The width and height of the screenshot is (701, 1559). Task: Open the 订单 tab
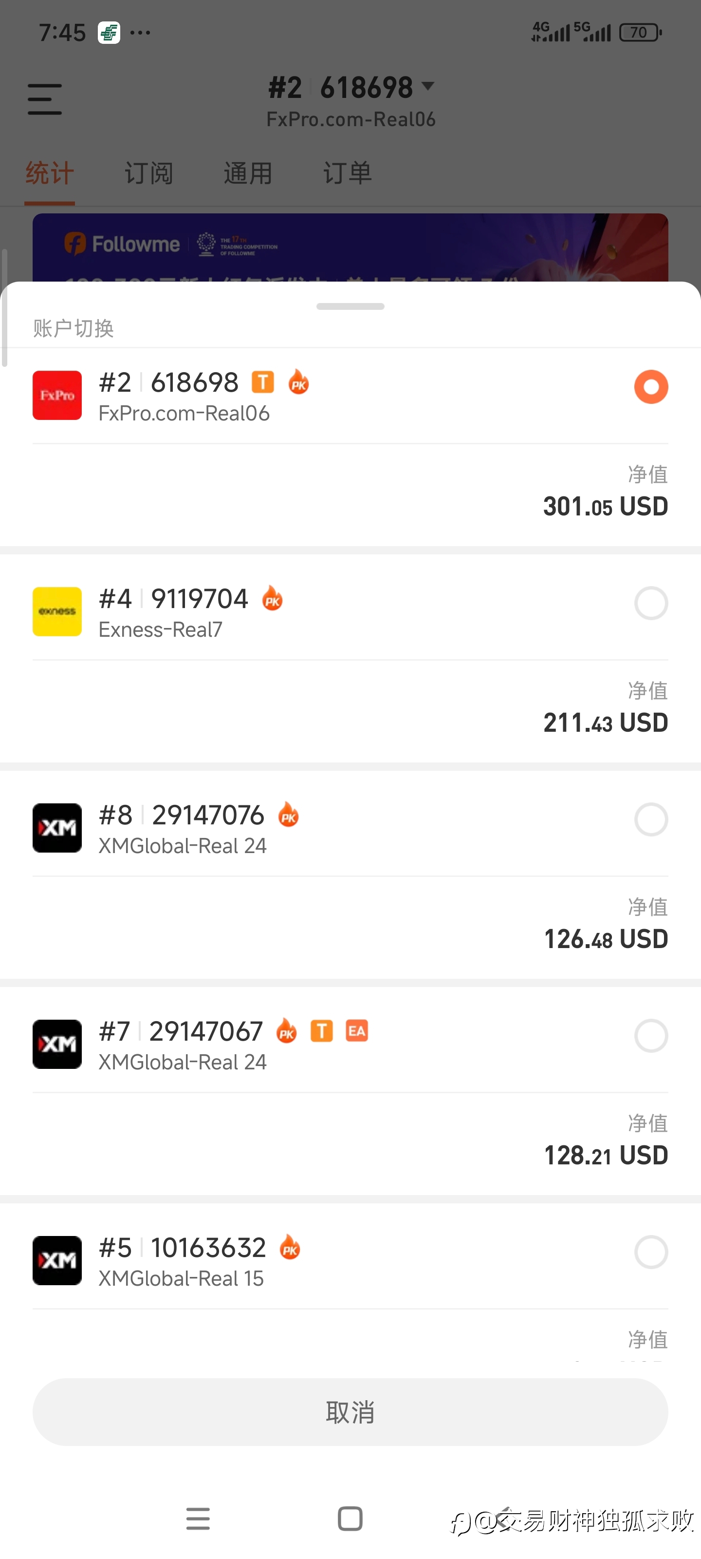point(347,174)
